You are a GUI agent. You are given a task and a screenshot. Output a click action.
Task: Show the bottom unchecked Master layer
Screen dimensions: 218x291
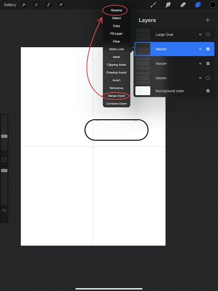click(x=208, y=78)
